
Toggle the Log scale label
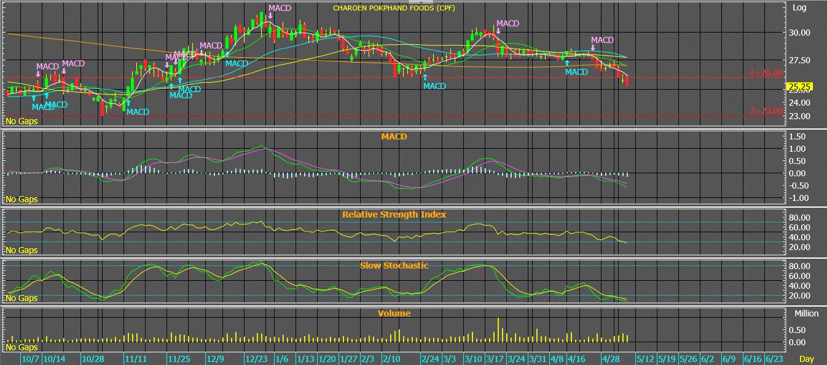point(799,8)
